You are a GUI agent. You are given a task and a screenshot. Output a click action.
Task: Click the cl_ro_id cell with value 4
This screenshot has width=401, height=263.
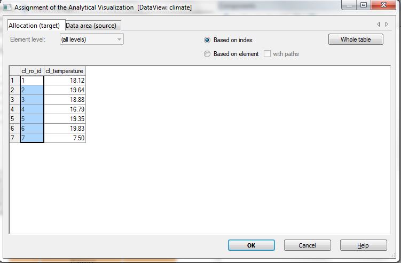tap(32, 109)
